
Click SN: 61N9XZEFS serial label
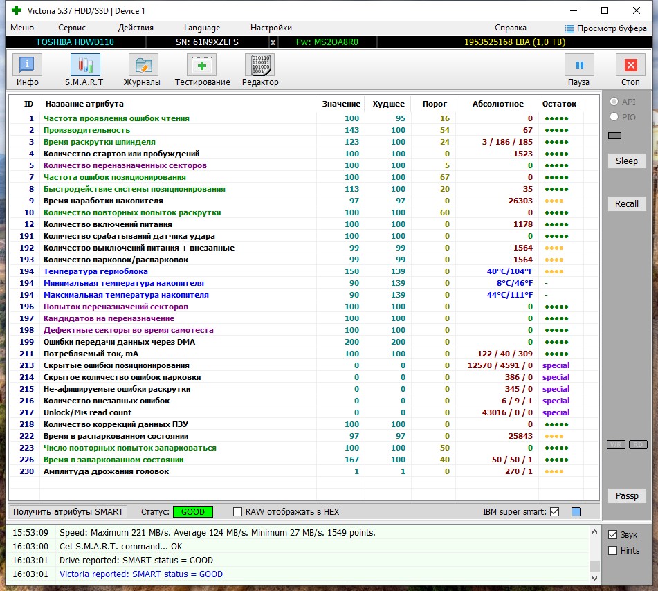click(x=207, y=42)
